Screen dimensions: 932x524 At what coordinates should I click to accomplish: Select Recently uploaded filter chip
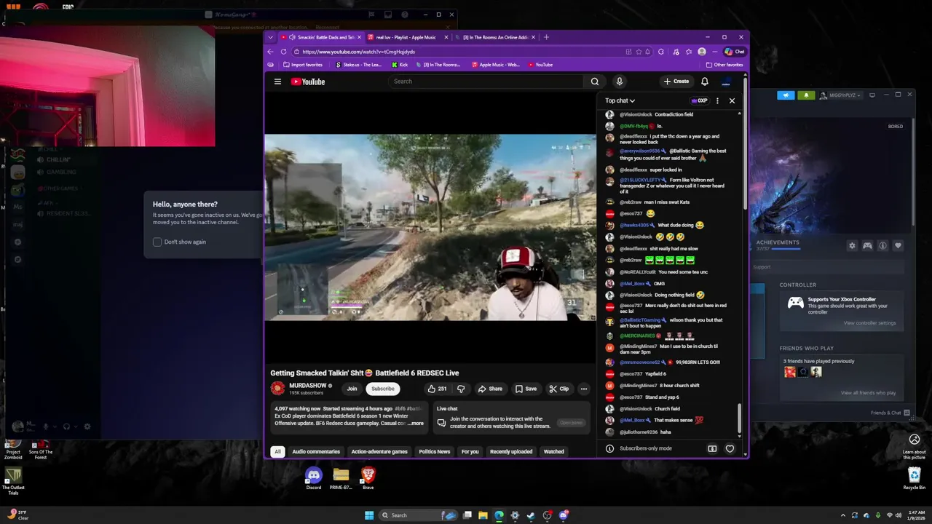click(511, 451)
